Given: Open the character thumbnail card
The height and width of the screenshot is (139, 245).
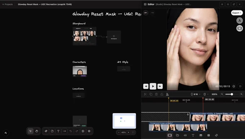Looking at the screenshot, I should tap(80, 71).
